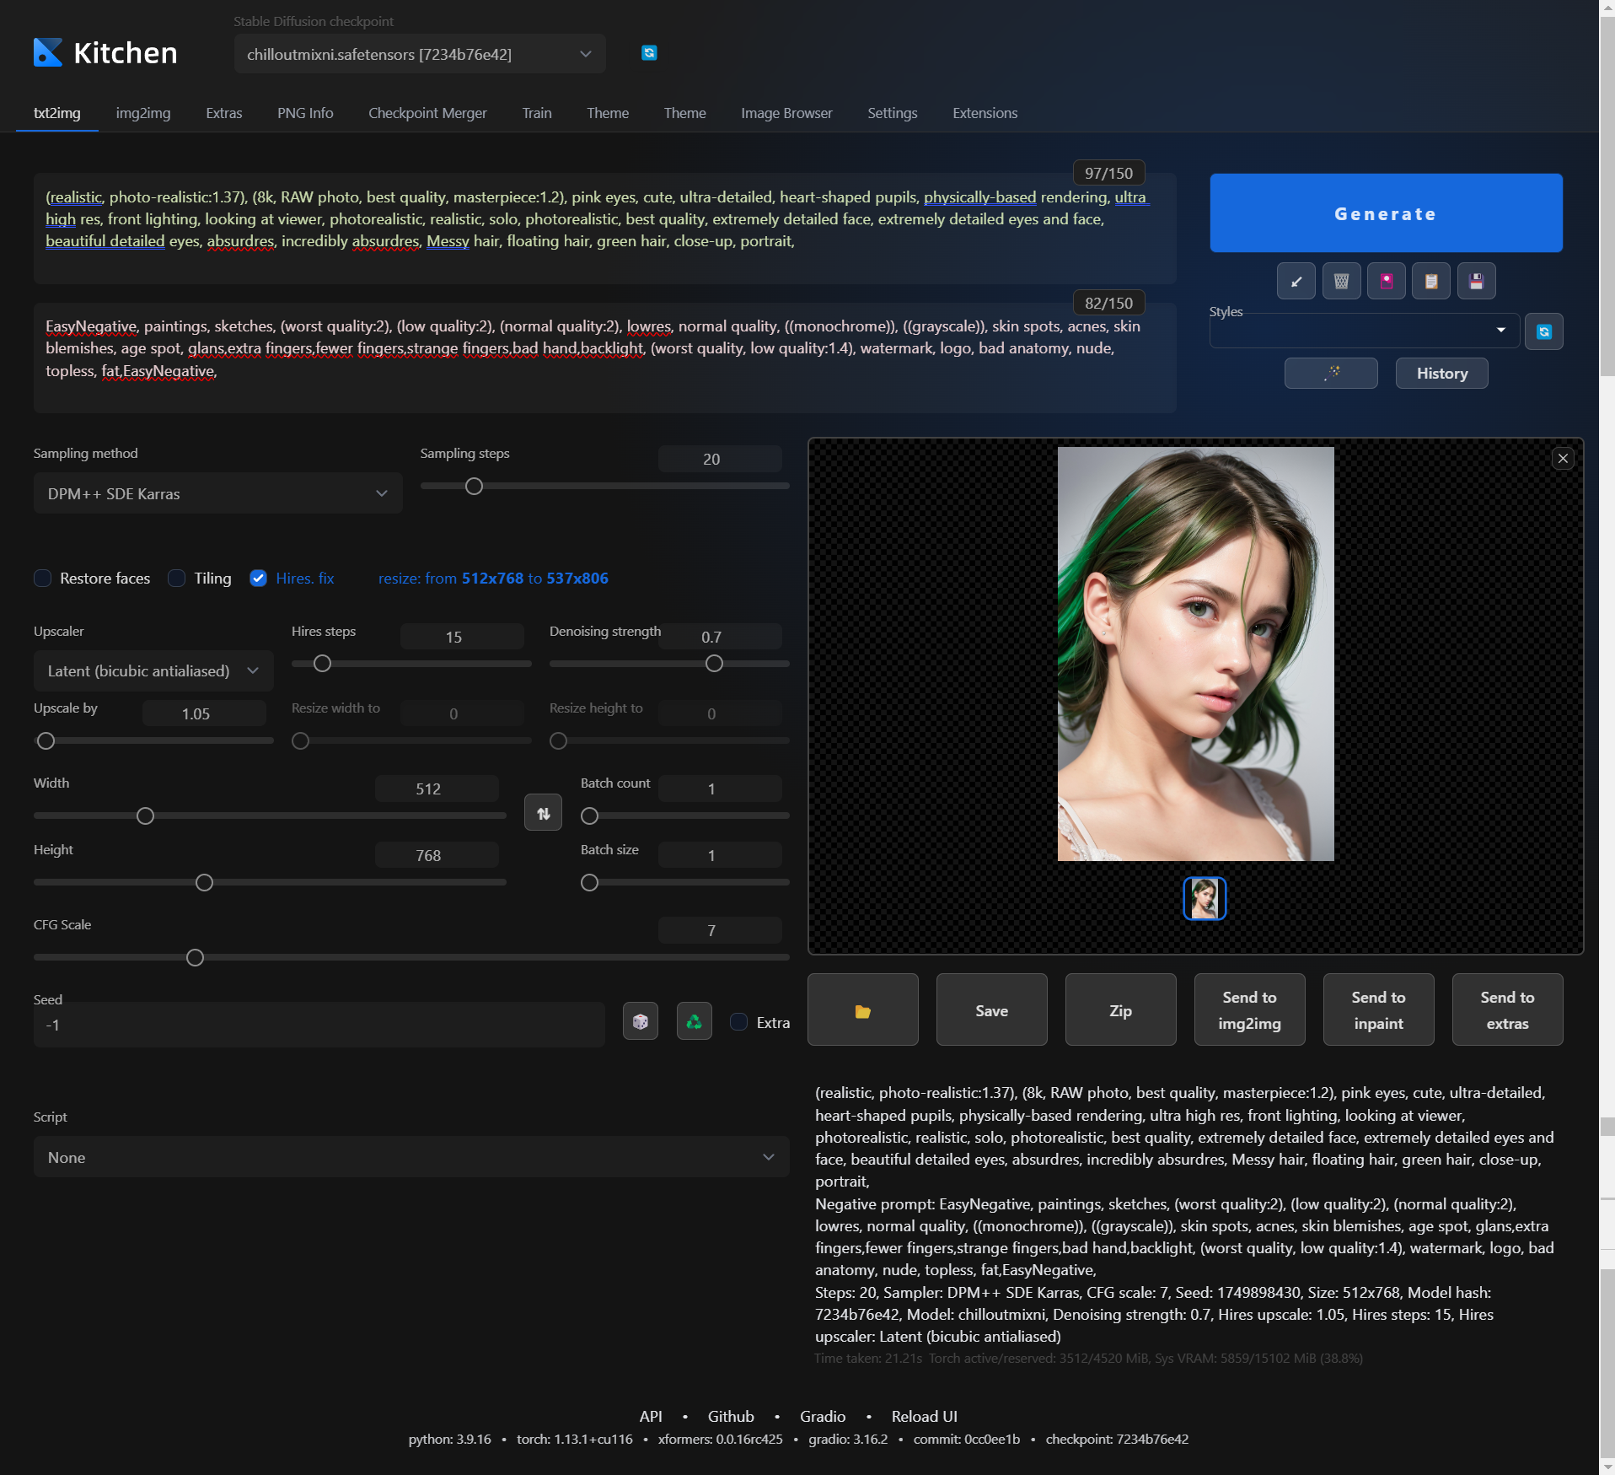
Task: Click the clipboard apply styles icon
Action: (x=1430, y=282)
